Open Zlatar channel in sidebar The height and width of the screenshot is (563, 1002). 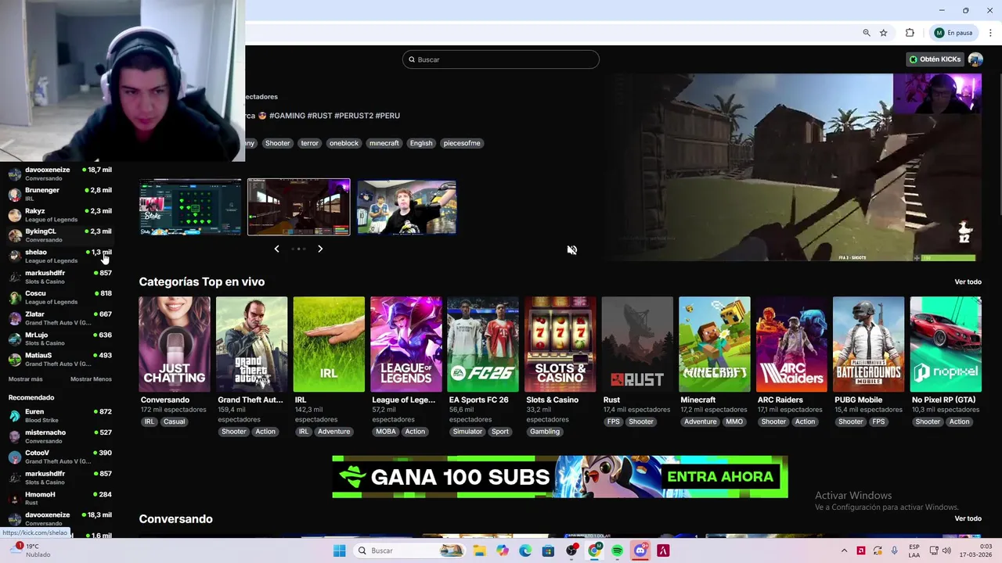click(61, 318)
